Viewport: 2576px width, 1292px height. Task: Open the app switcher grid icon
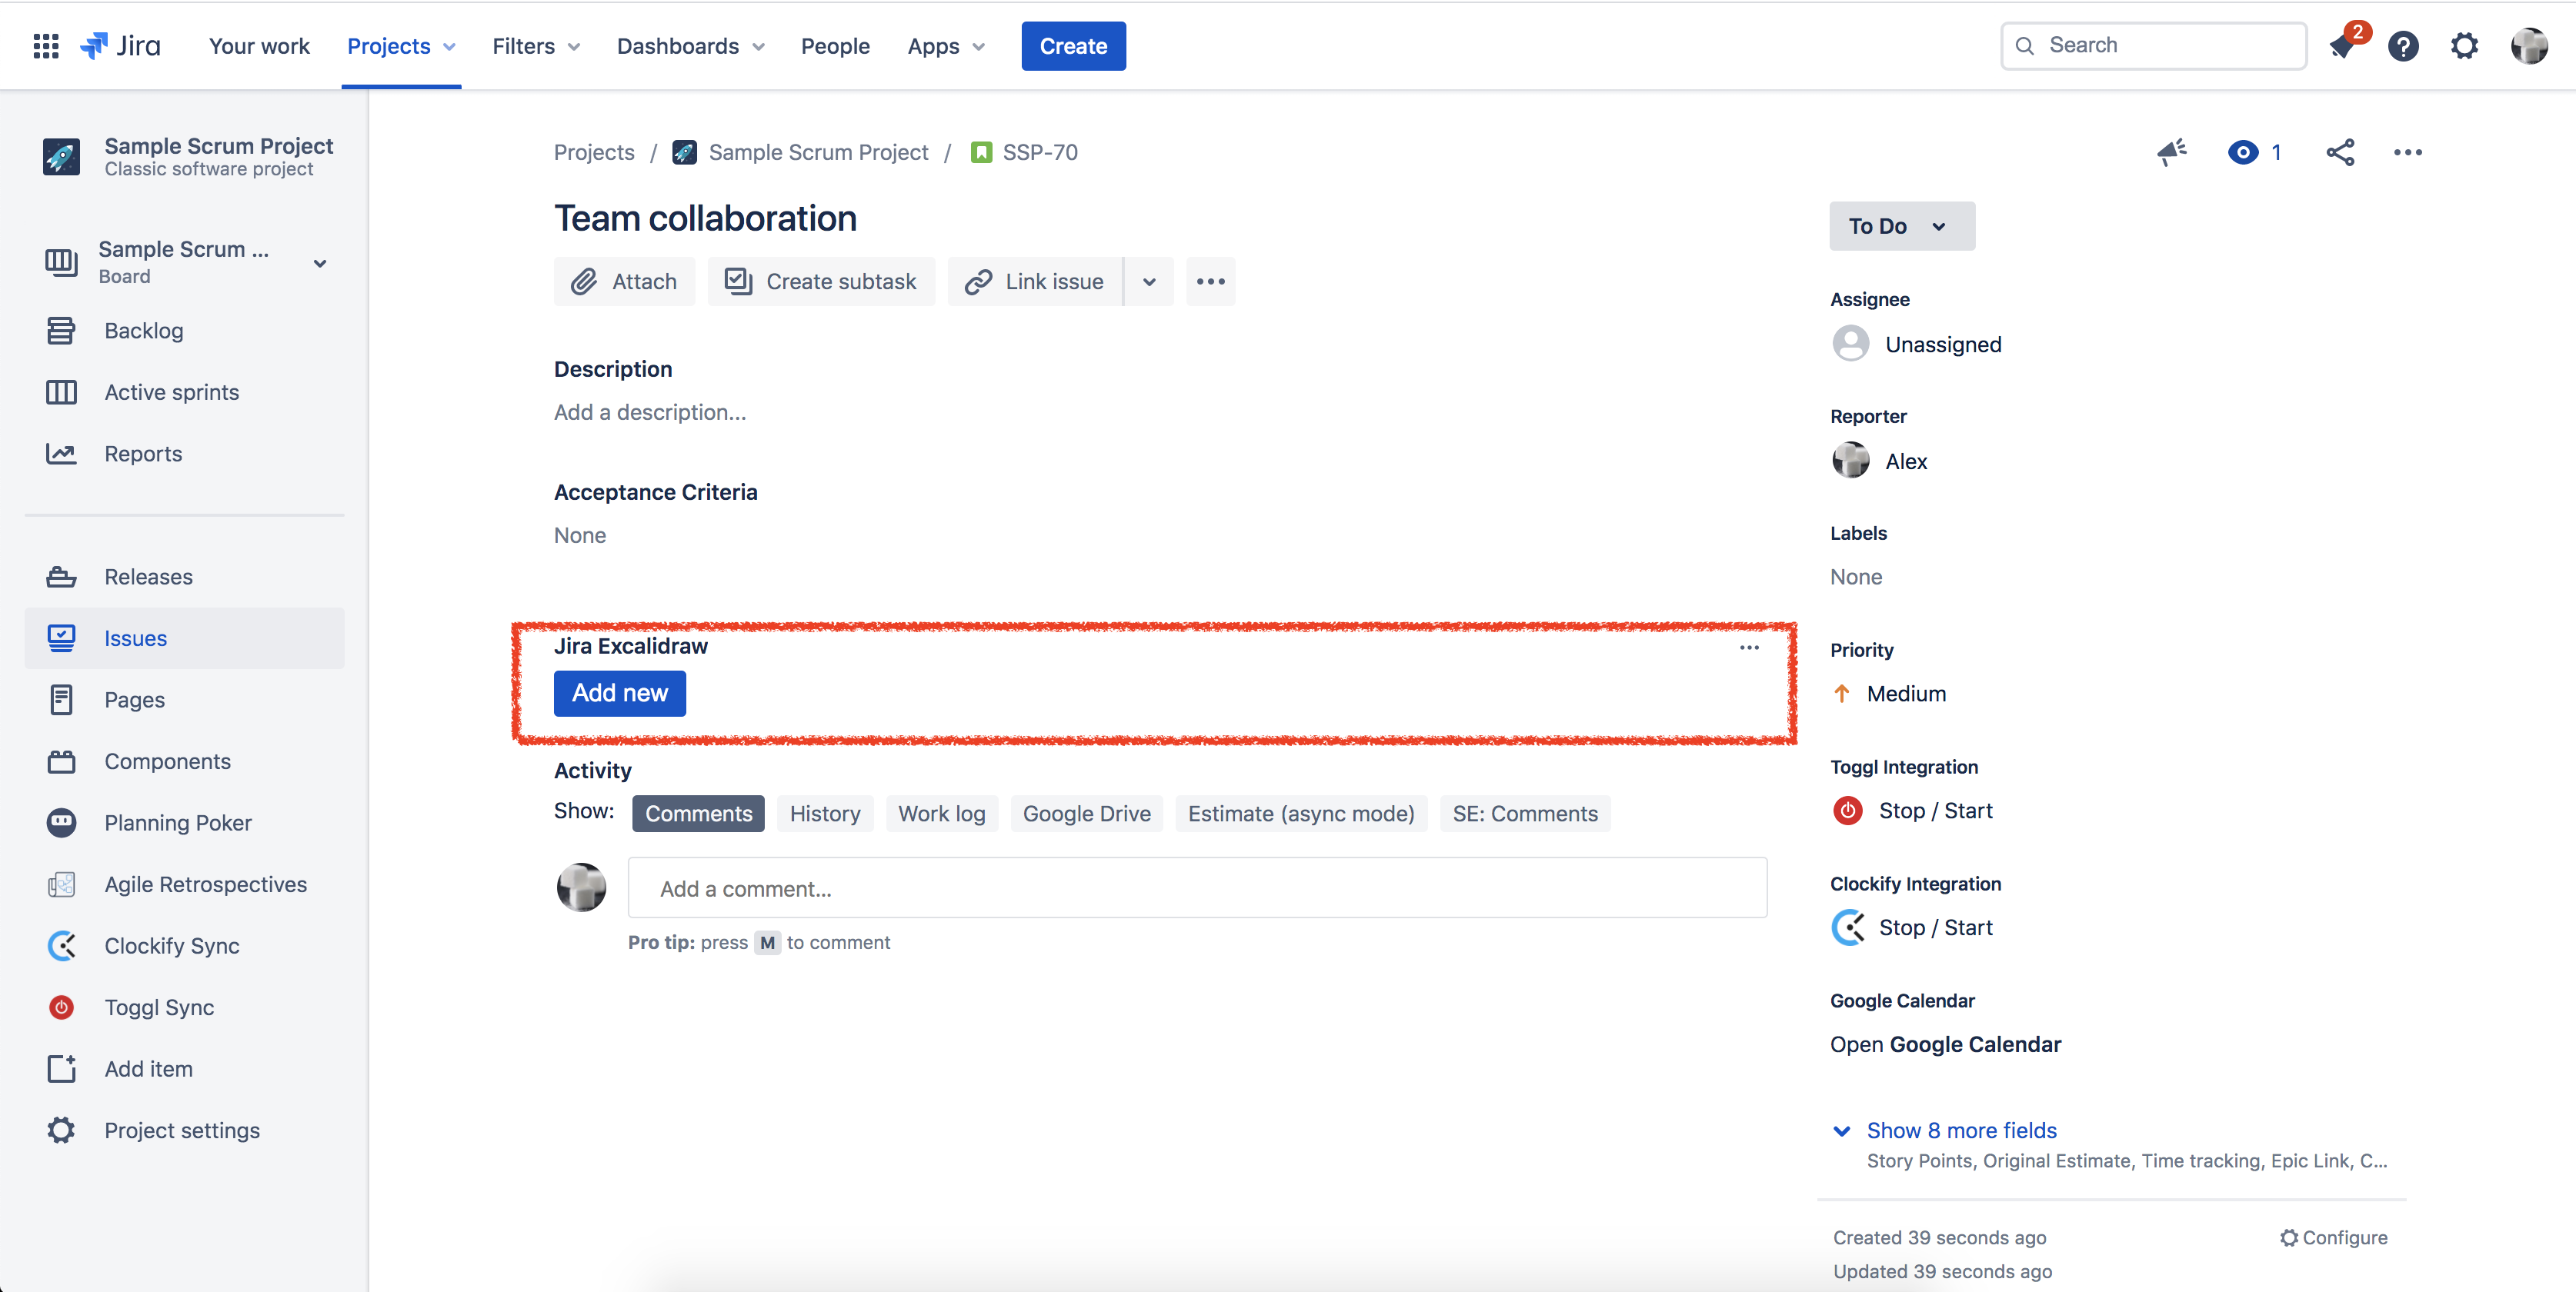[46, 46]
